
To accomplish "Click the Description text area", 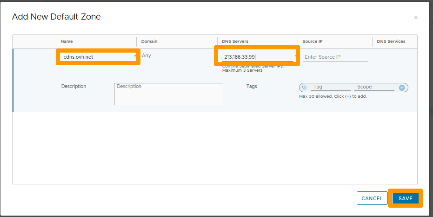I will (x=168, y=94).
